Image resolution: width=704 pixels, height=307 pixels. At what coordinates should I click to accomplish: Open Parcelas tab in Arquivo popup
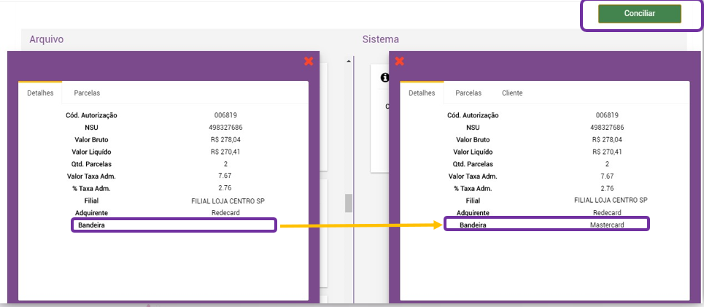coord(87,93)
